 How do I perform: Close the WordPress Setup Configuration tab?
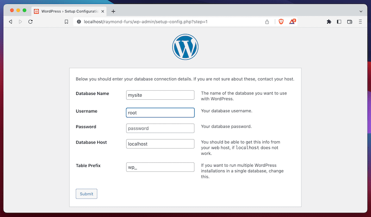pos(103,11)
